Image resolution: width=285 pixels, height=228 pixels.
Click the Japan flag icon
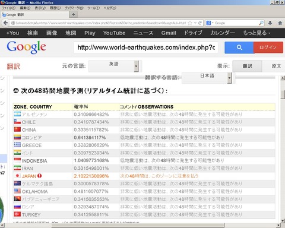pyautogui.click(x=17, y=176)
